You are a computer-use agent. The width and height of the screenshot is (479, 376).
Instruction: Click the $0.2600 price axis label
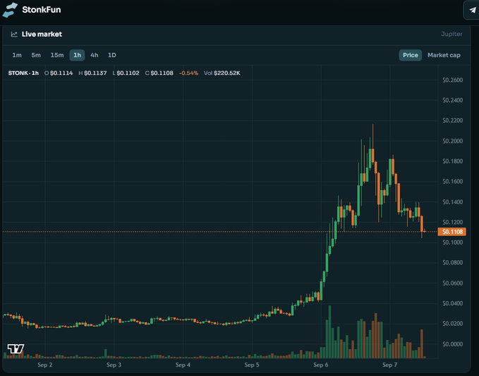[453, 80]
